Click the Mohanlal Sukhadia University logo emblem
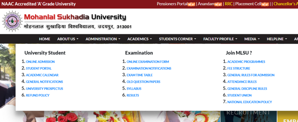Viewport: 298px width, 122px height. coord(12,21)
